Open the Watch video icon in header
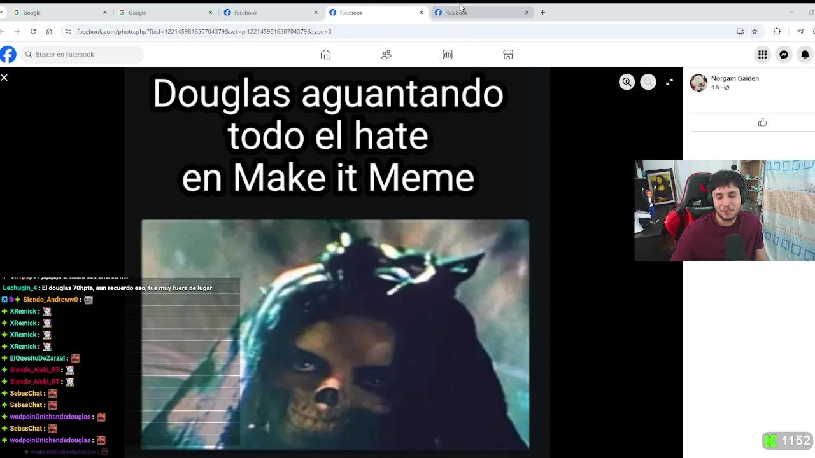The image size is (815, 458). (448, 55)
